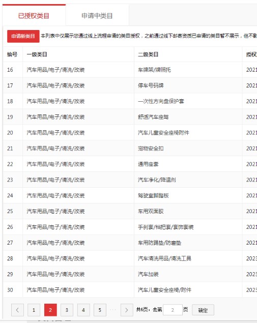257x323 pixels.
Task: Click row number 21
Action: point(10,149)
